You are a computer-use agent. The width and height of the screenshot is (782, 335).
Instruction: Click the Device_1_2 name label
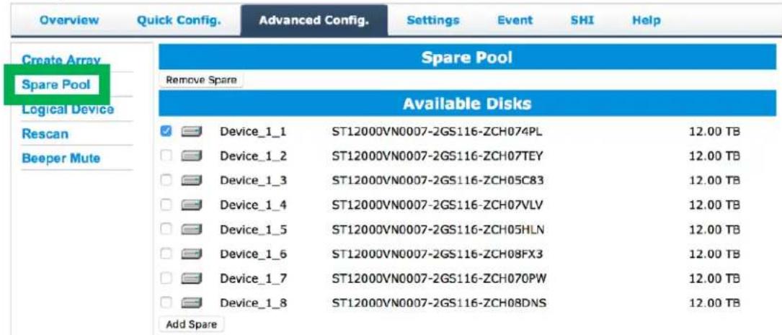[x=254, y=156]
